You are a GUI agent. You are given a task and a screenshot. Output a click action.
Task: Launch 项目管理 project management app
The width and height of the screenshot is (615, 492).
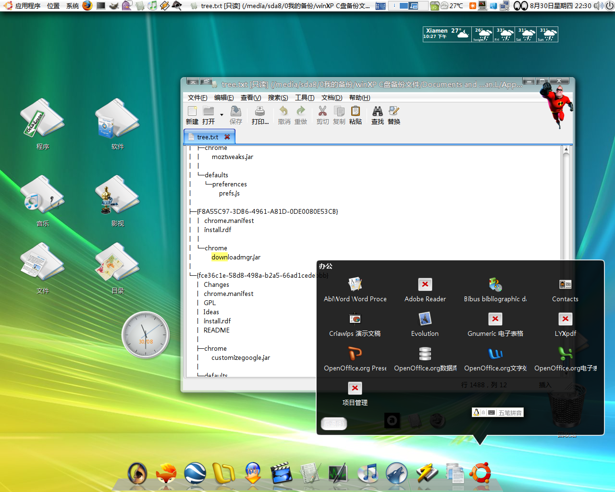(x=355, y=394)
